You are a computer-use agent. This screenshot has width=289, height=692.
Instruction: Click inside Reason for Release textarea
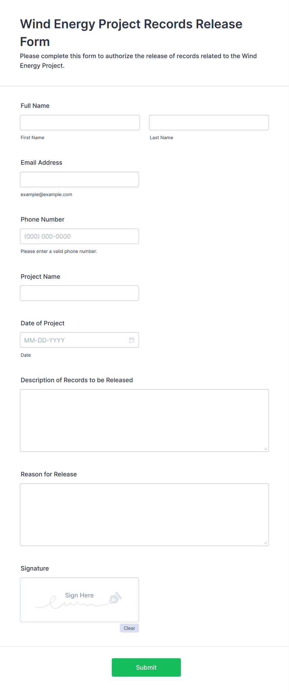(144, 515)
